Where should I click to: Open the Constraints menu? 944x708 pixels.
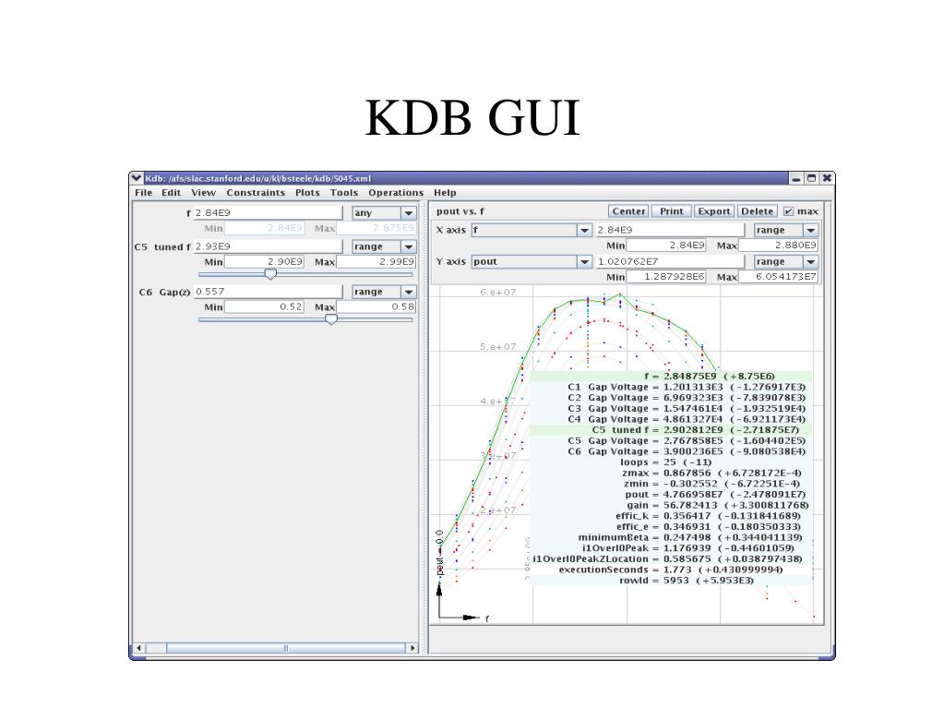[x=256, y=193]
